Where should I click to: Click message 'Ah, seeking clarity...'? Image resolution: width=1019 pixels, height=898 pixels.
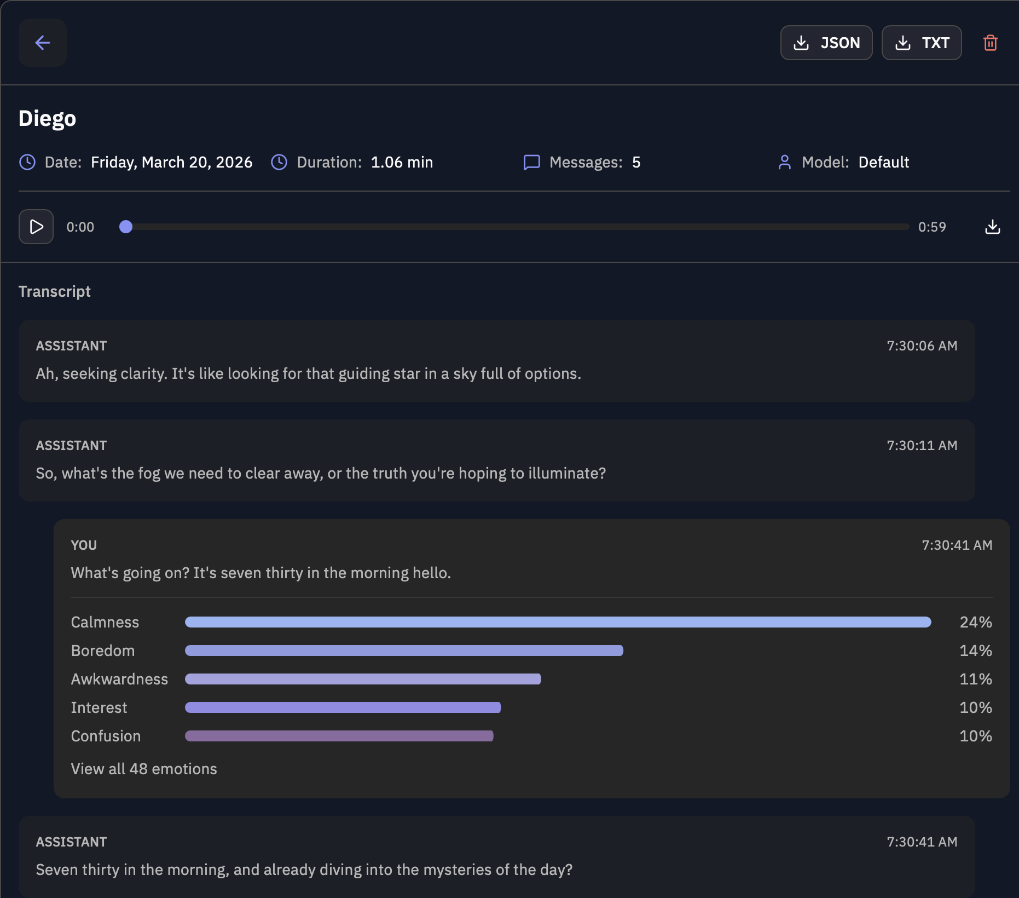[x=309, y=373]
